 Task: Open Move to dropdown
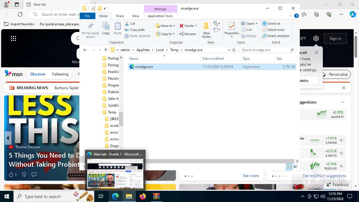pyautogui.click(x=165, y=26)
